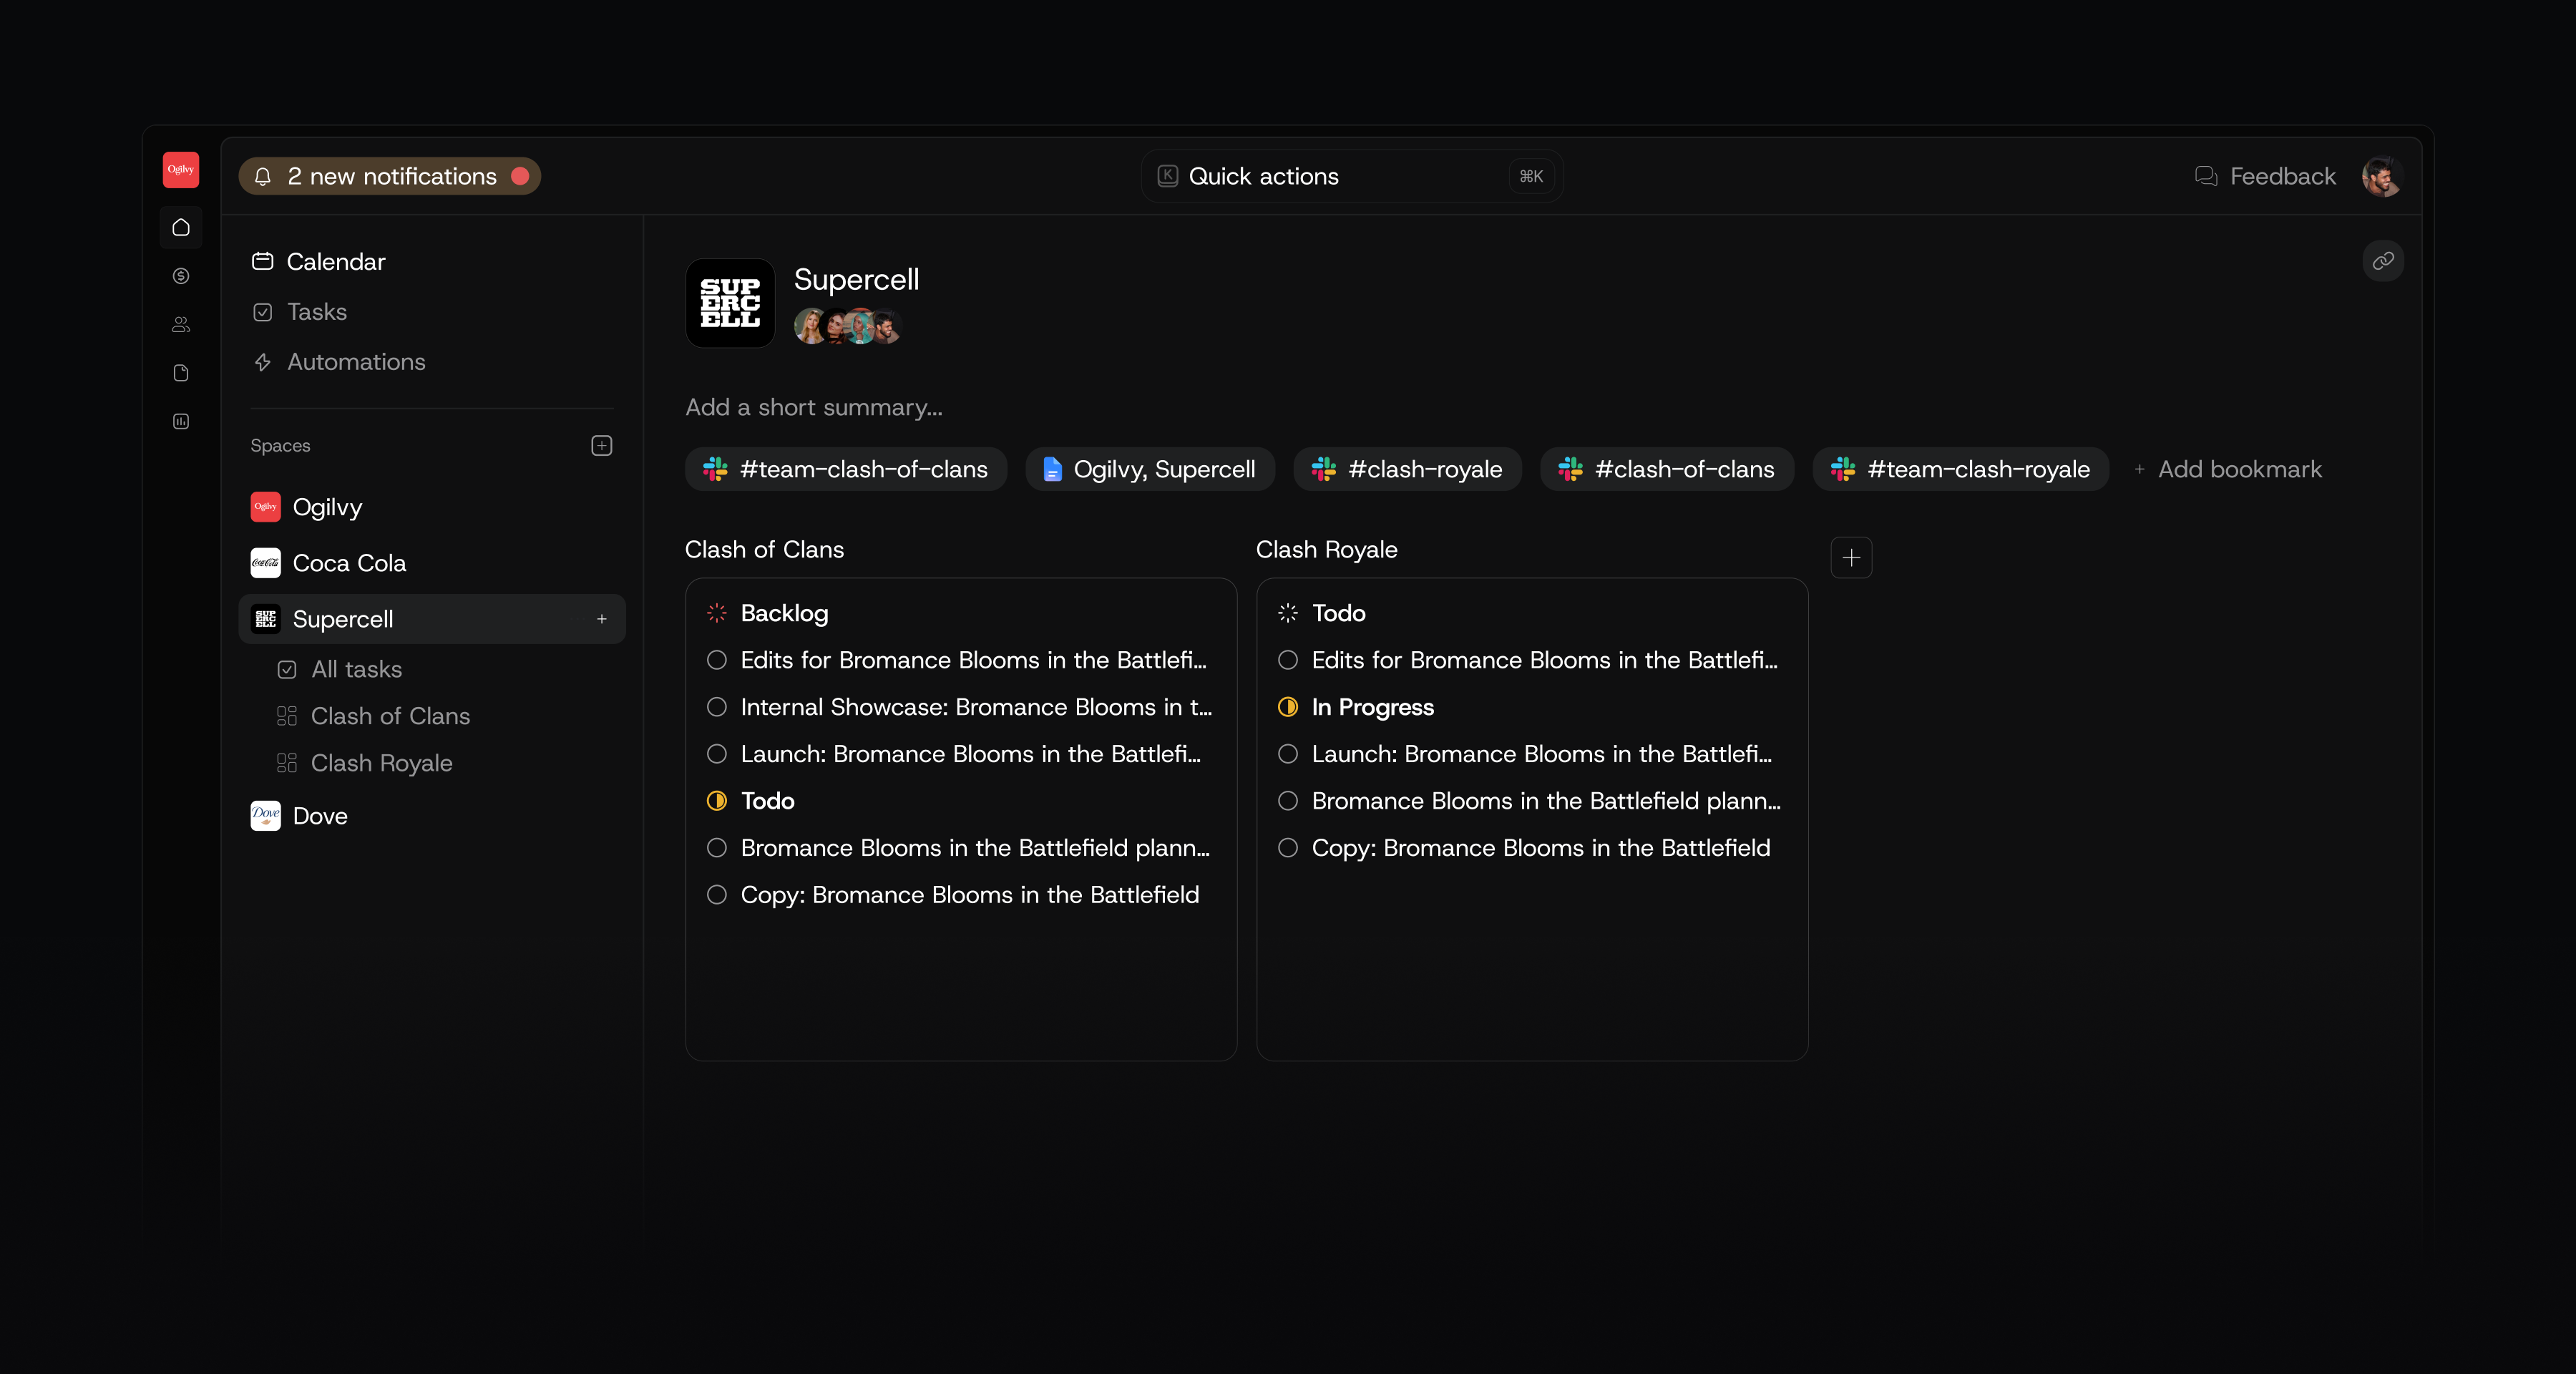Click the notifications bell icon
The image size is (2576, 1374).
pyautogui.click(x=263, y=177)
